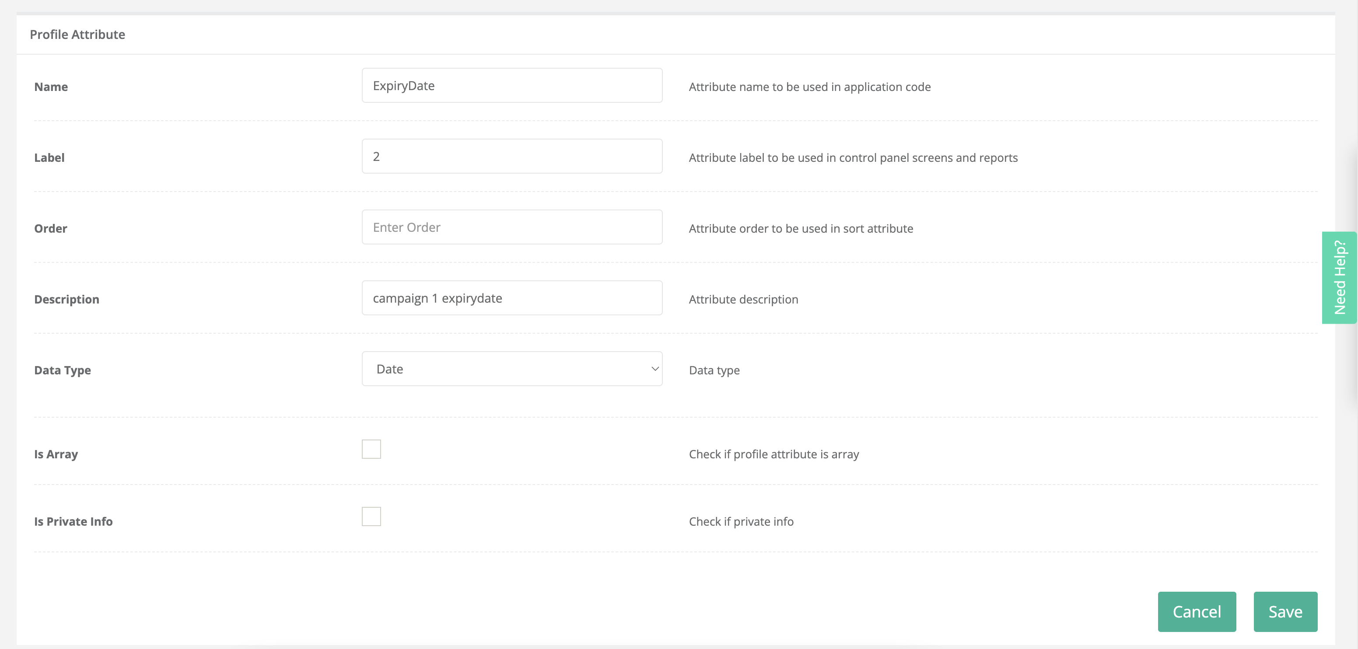1358x649 pixels.
Task: Click 'Attribute order to be used in sort attribute' text
Action: [x=801, y=229]
